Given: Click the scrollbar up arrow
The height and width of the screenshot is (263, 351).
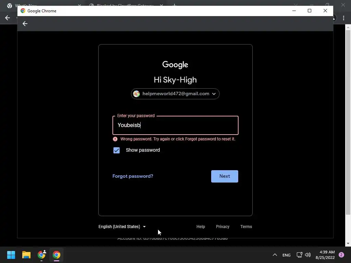Looking at the screenshot, I should click(x=348, y=27).
